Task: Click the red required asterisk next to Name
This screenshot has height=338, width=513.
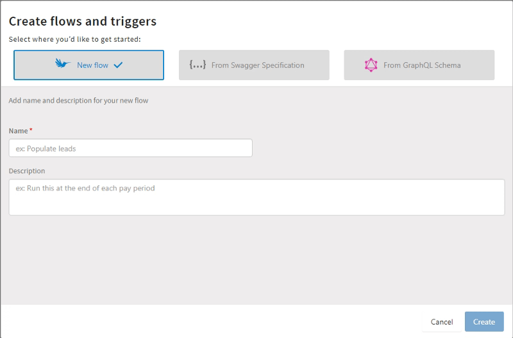Action: (31, 130)
